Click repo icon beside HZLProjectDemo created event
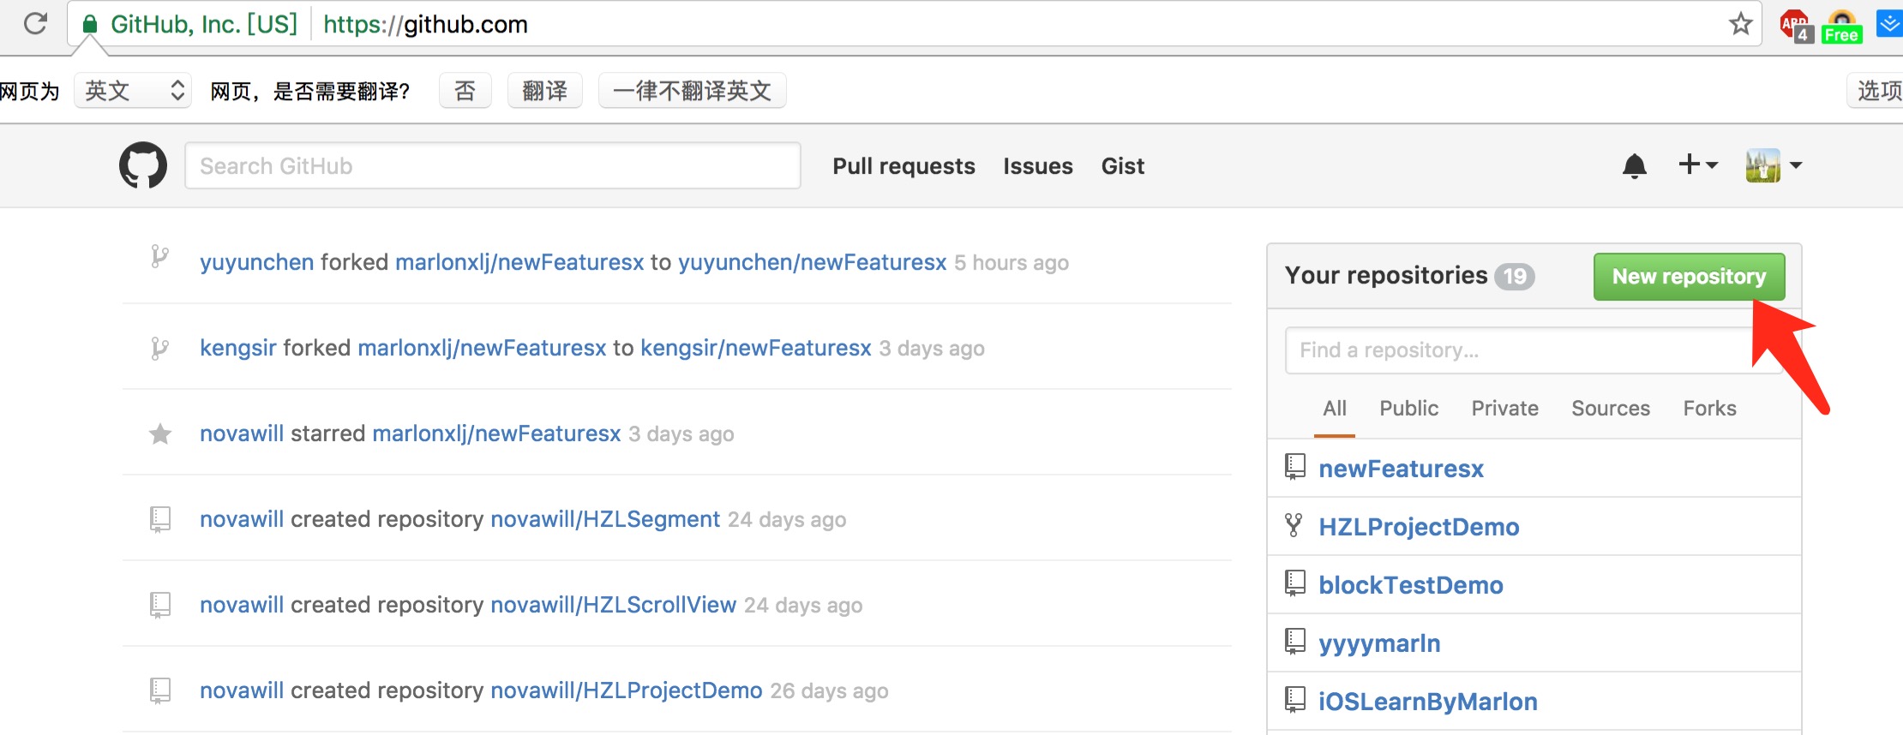Image resolution: width=1903 pixels, height=735 pixels. tap(160, 690)
